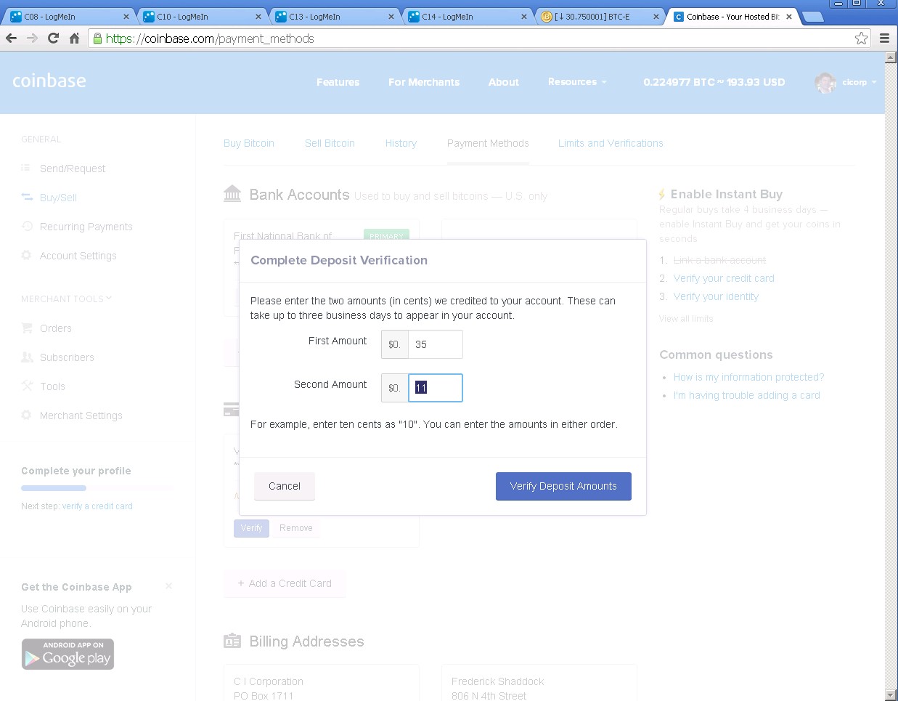Open the browser home icon
Viewport: 898px width, 701px height.
point(74,39)
